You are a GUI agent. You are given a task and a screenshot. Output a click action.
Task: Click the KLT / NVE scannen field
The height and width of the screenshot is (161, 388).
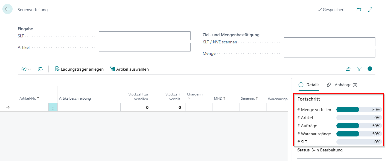(x=329, y=42)
